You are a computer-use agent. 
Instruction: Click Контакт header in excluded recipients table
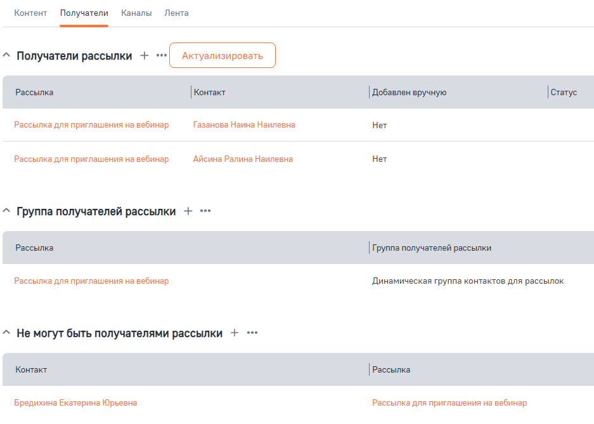click(31, 370)
